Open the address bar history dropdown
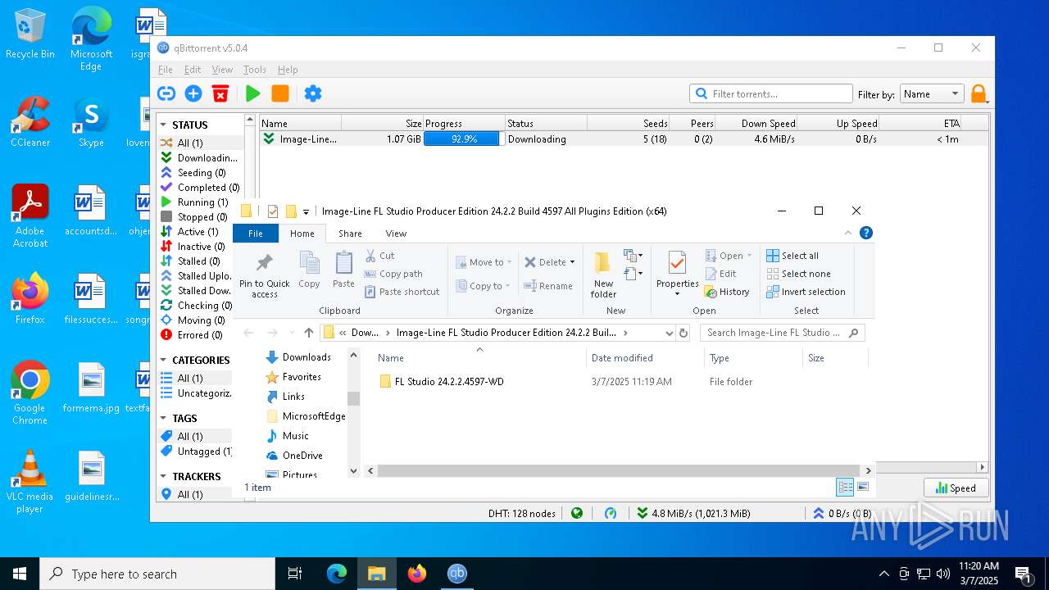1049x590 pixels. [669, 333]
